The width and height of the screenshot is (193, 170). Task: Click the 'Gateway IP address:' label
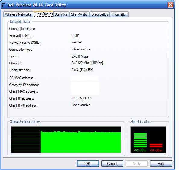click(x=24, y=85)
